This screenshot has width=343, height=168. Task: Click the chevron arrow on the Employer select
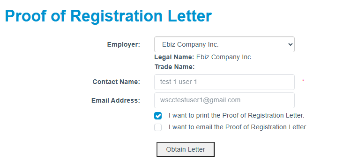(x=290, y=44)
